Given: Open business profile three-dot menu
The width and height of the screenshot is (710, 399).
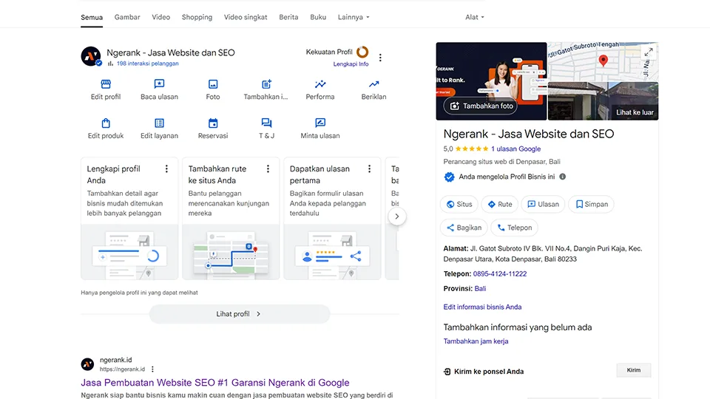Looking at the screenshot, I should pyautogui.click(x=380, y=58).
